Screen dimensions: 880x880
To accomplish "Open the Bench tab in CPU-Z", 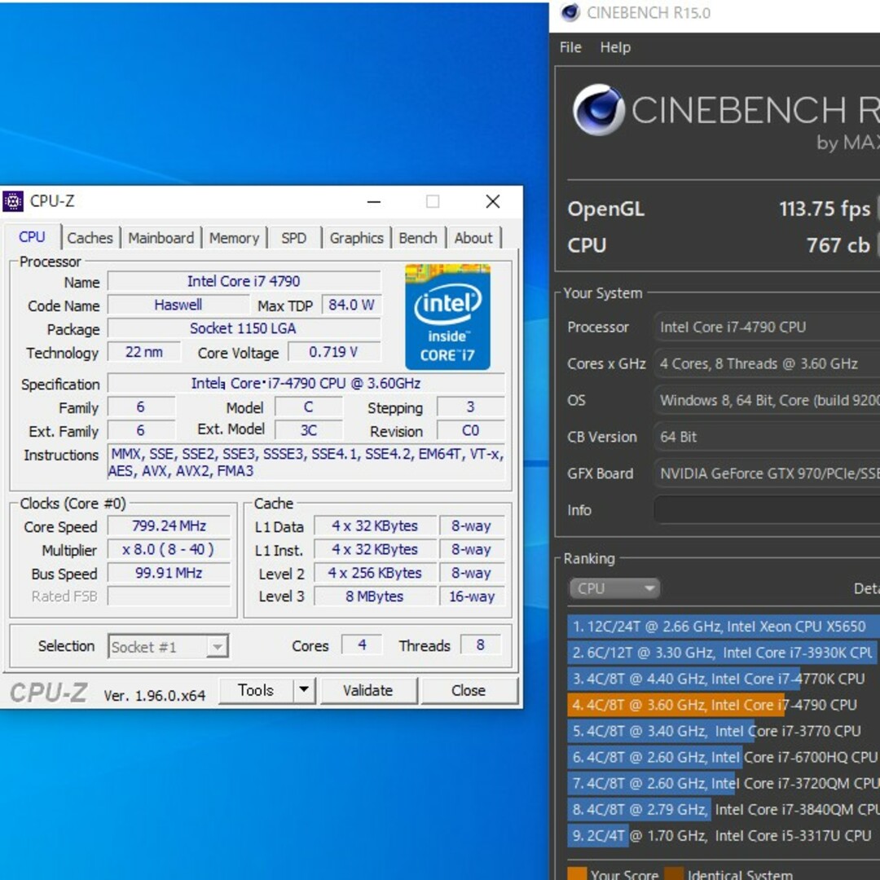I will (417, 238).
